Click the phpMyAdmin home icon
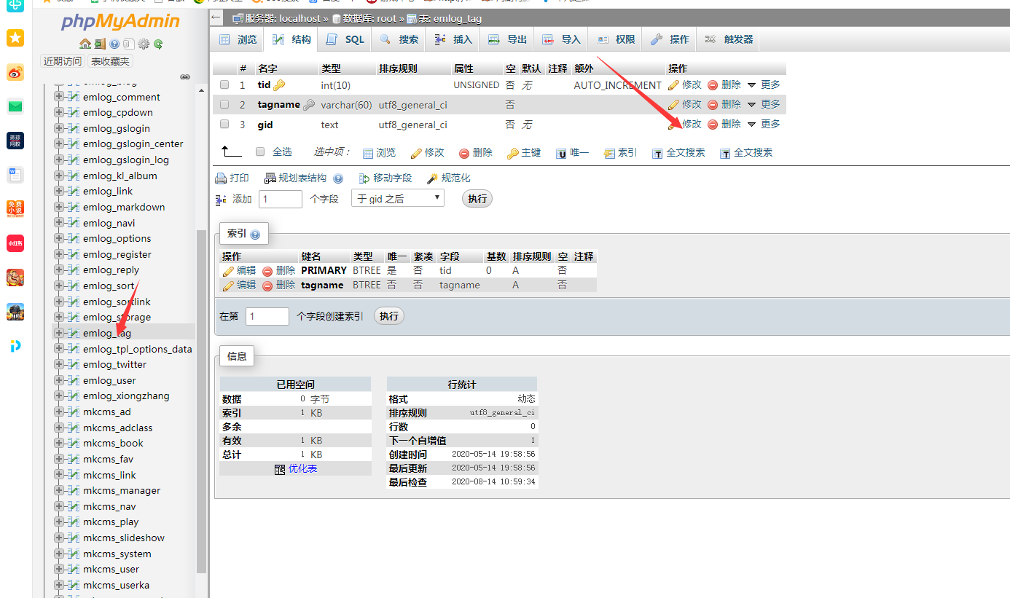1010x598 pixels. coord(85,44)
